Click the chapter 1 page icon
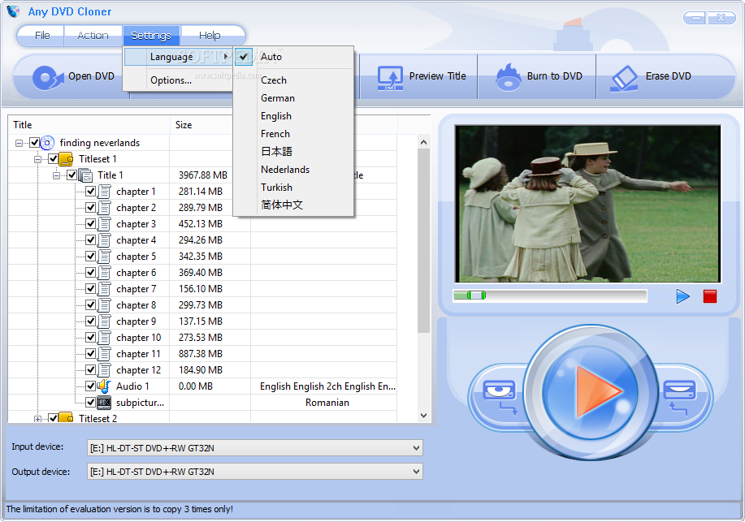The height and width of the screenshot is (522, 745). point(104,192)
